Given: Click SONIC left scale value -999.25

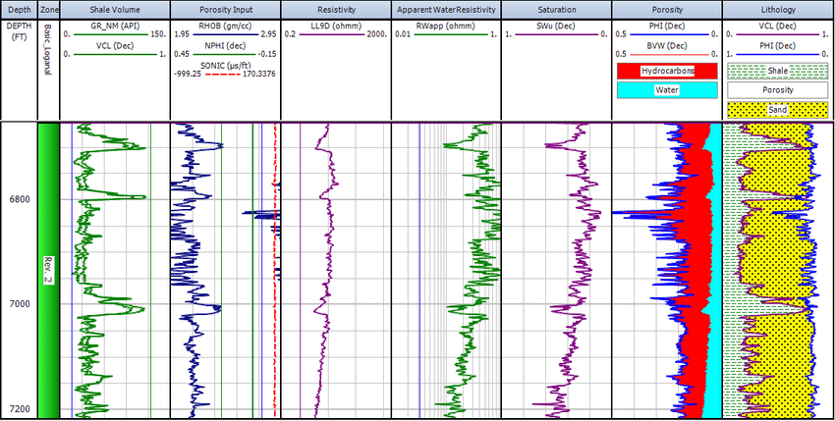Looking at the screenshot, I should click(x=186, y=74).
